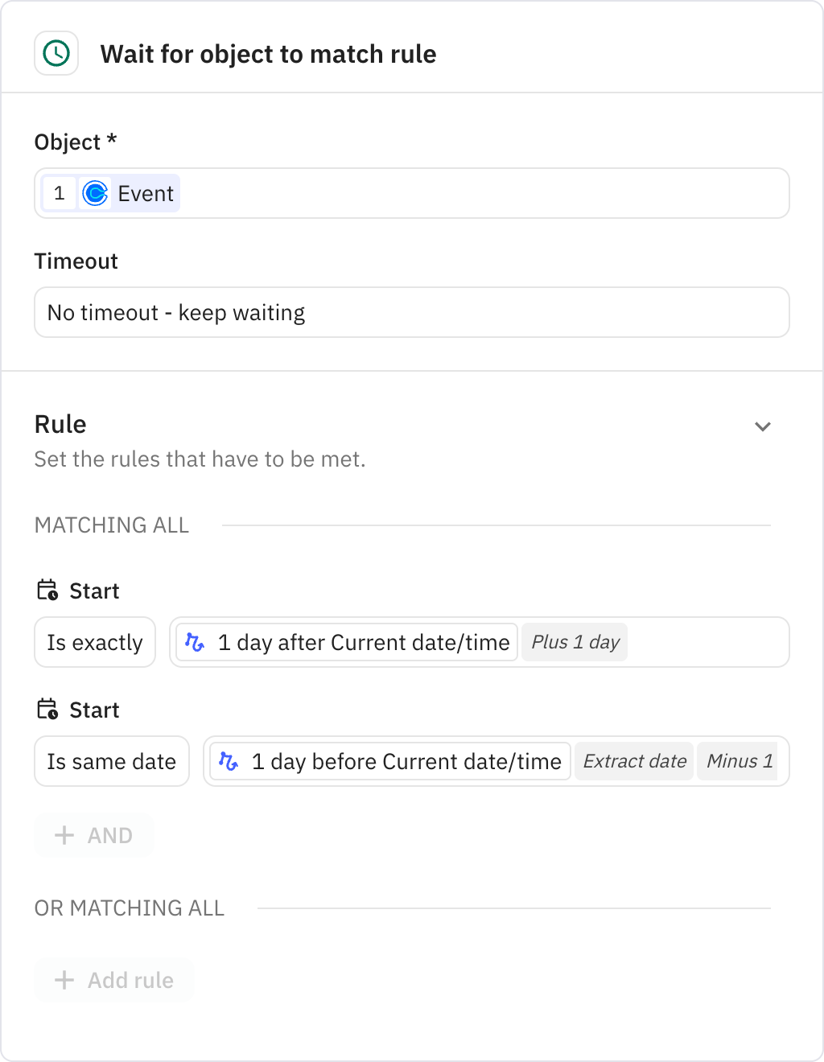
Task: Click the Event object's blue circular icon
Action: [95, 193]
